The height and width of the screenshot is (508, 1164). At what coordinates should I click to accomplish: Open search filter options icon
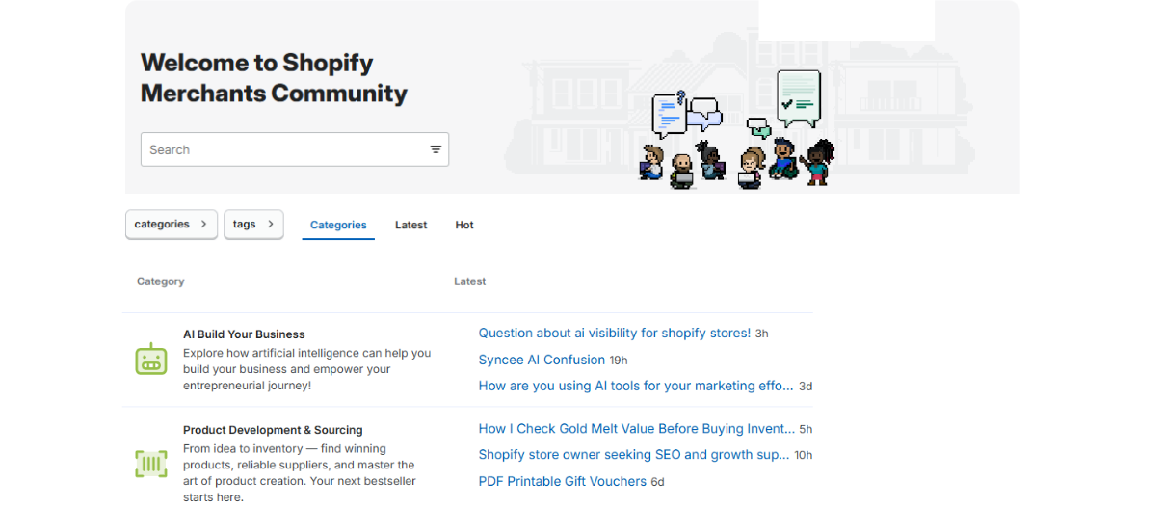pos(436,149)
